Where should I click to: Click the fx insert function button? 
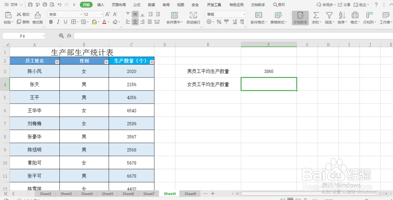(69, 36)
